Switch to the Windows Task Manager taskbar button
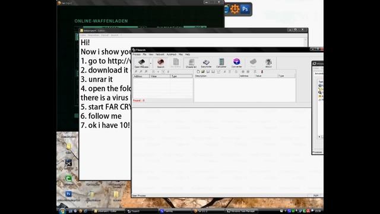This screenshot has width=380, height=214. [241, 211]
